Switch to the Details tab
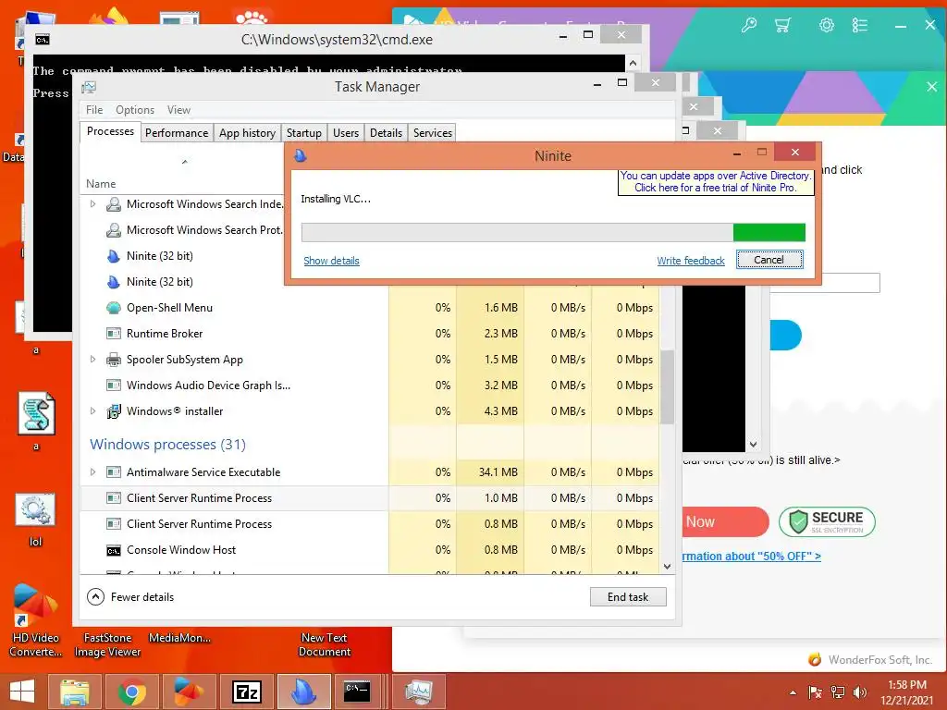The width and height of the screenshot is (947, 710). click(386, 133)
